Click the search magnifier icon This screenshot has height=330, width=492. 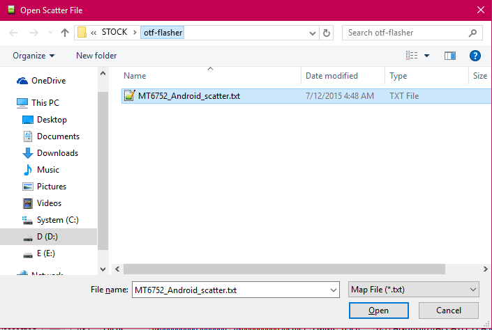pyautogui.click(x=473, y=33)
